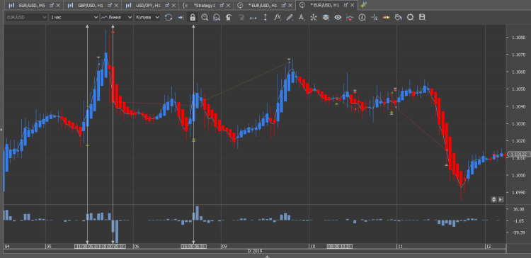The width and height of the screenshot is (531, 258).
Task: Toggle the chart lock padlock
Action: coord(193,17)
